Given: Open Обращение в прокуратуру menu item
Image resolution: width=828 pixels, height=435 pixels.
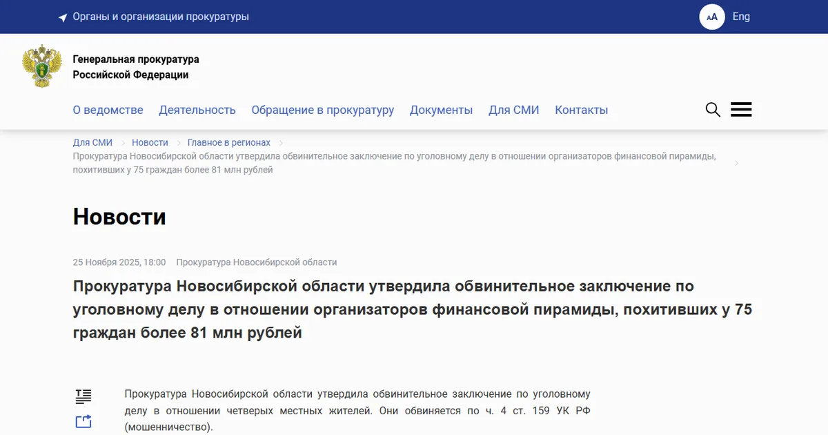Looking at the screenshot, I should pyautogui.click(x=323, y=110).
